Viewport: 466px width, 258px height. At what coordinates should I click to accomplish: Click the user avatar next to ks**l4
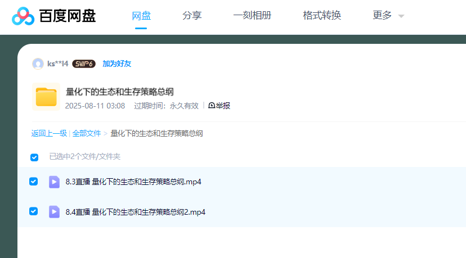pos(38,64)
